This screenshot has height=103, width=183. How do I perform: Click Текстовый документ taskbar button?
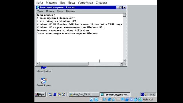click(115, 94)
